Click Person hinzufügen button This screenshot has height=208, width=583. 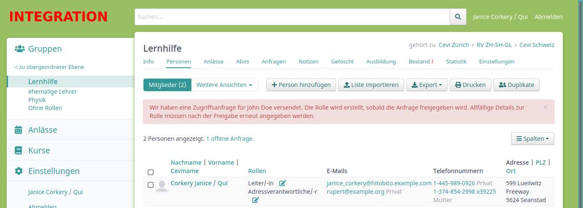[x=301, y=85]
